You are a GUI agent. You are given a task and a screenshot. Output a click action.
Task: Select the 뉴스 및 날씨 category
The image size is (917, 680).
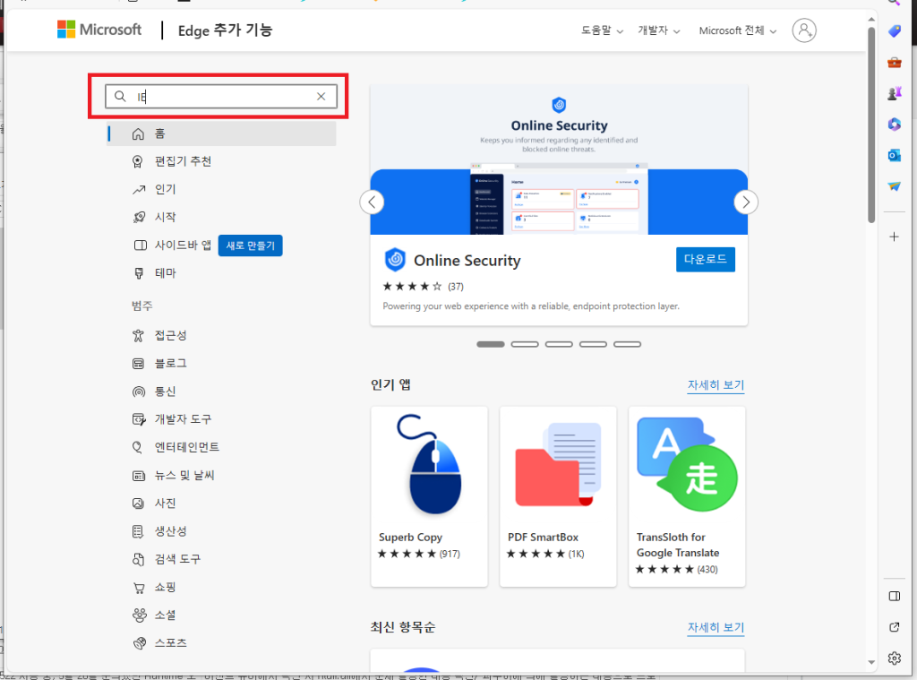coord(184,475)
